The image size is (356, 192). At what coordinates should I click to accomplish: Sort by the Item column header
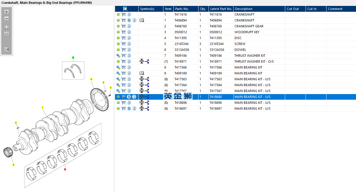(168, 9)
